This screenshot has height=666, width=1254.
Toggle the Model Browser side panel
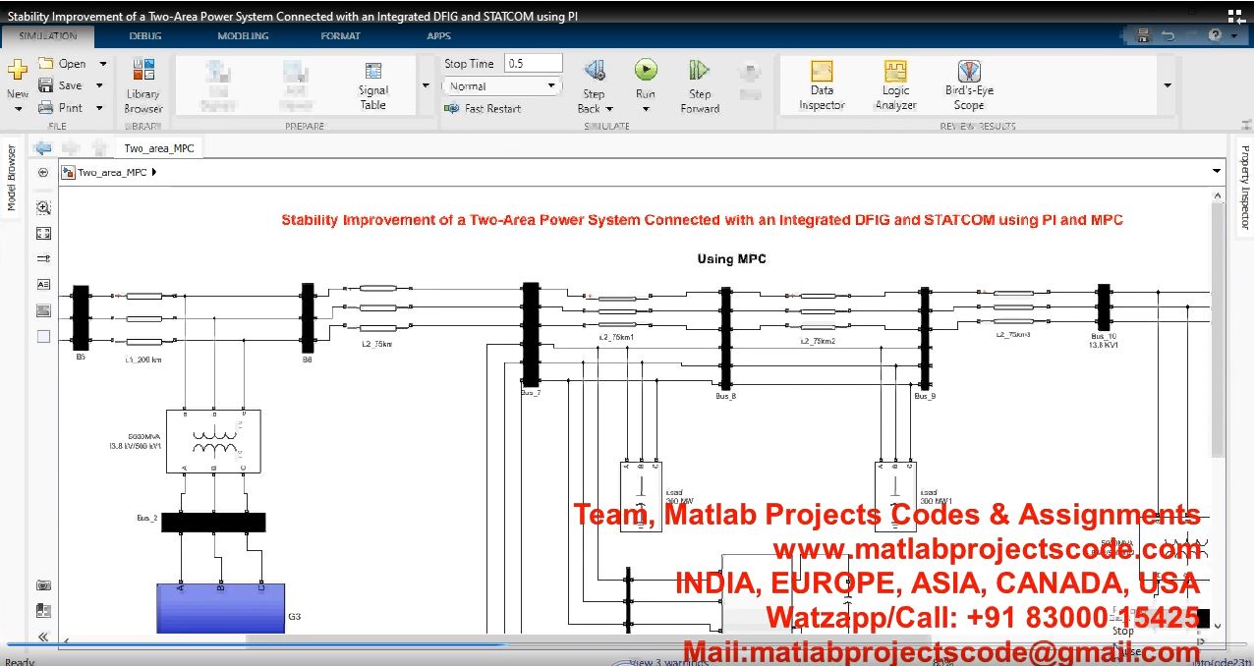12,178
